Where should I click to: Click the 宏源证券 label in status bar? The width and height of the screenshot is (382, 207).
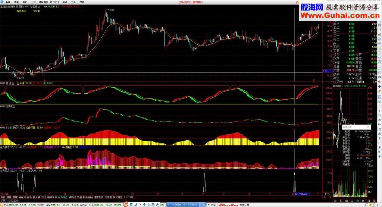click(x=244, y=205)
